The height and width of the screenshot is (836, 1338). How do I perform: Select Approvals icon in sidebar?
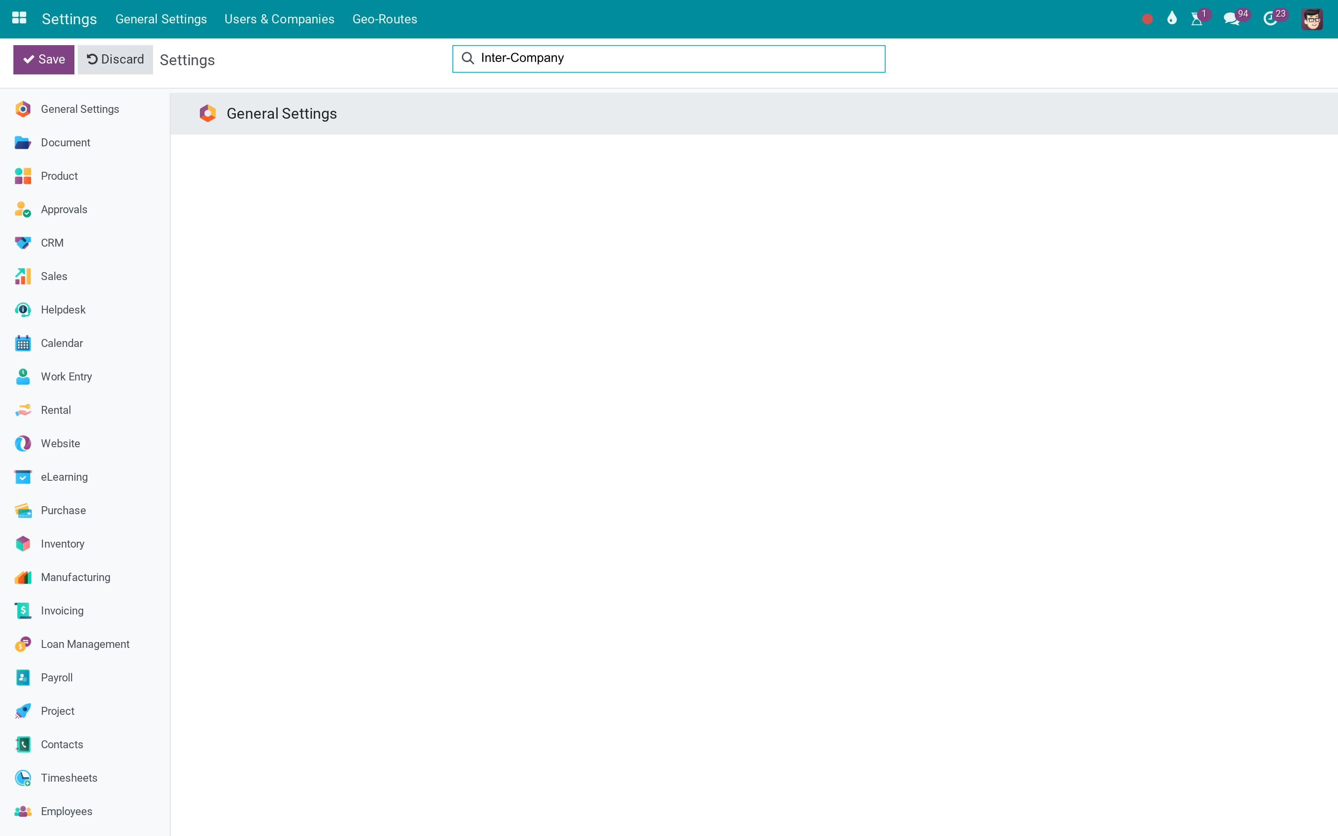pos(23,209)
